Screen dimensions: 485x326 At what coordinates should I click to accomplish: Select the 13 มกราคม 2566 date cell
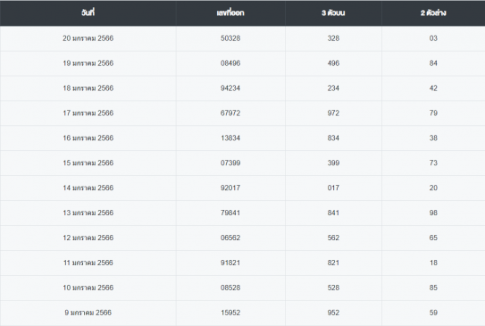[x=88, y=213]
